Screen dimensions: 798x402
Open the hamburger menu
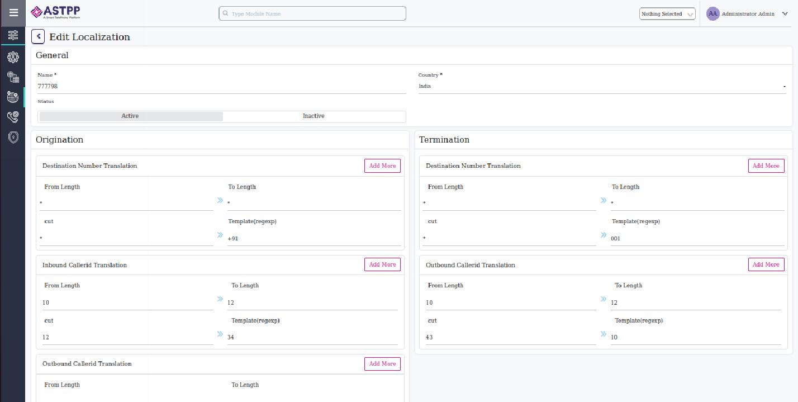[13, 13]
